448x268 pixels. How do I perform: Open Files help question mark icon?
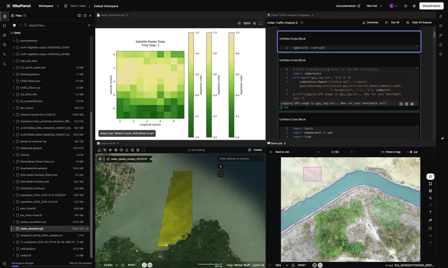coord(24,16)
